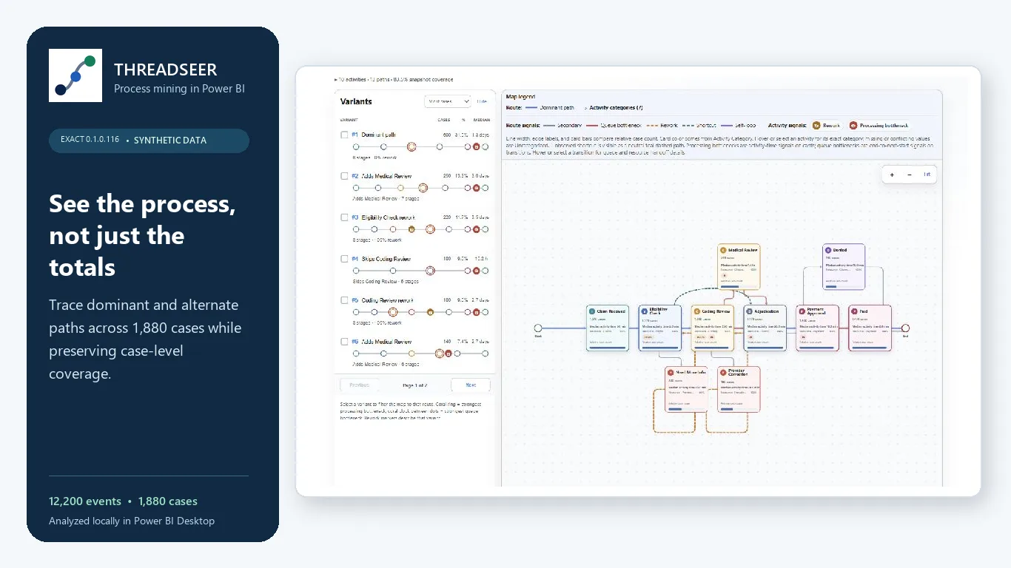Click the Processing bottleneck signal chip
Image resolution: width=1011 pixels, height=568 pixels.
click(880, 126)
